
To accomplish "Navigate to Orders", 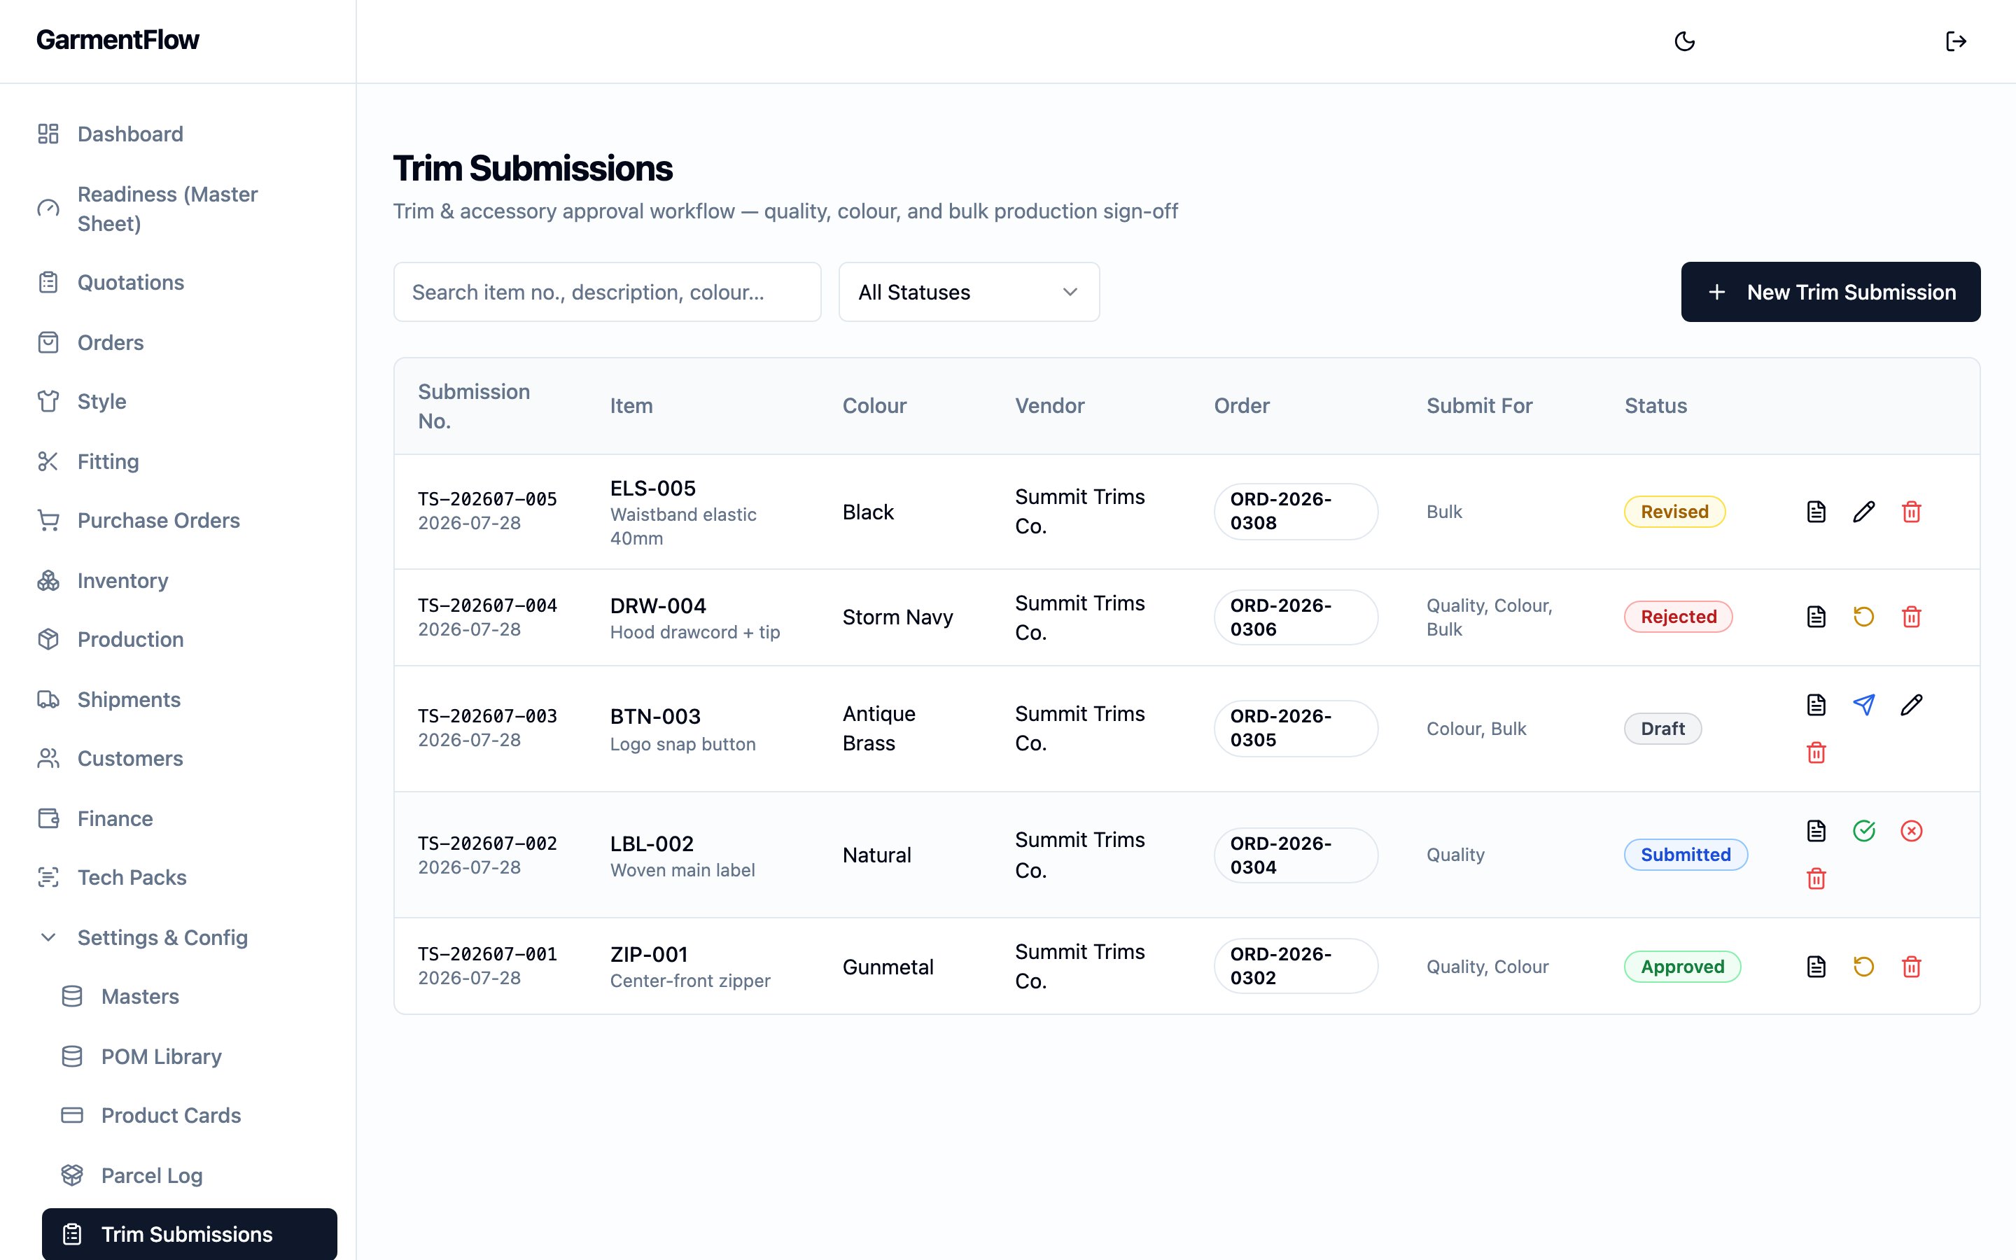I will [x=178, y=342].
